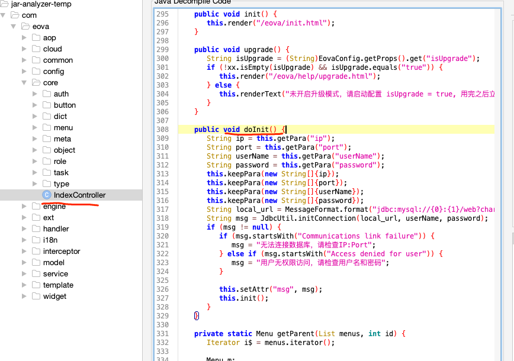Expand the template package
514x361 pixels.
pos(24,285)
